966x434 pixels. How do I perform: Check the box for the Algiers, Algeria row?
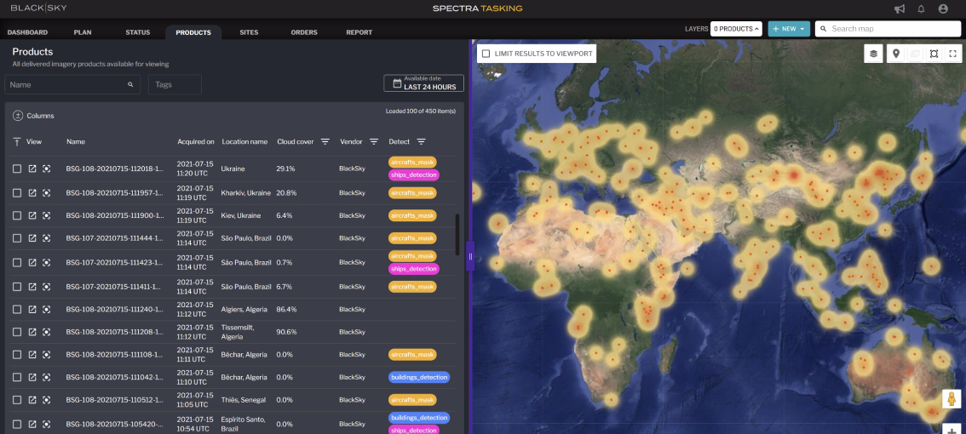click(17, 309)
